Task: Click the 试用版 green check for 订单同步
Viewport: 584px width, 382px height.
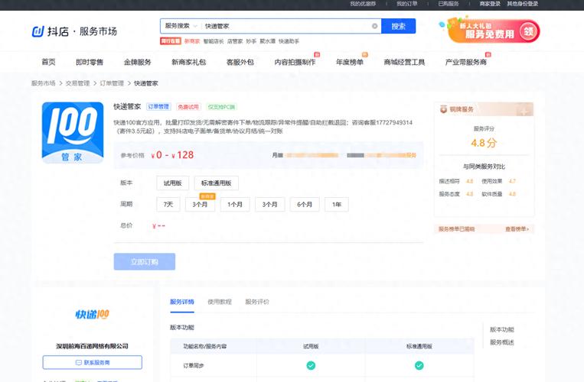Action: pyautogui.click(x=311, y=366)
